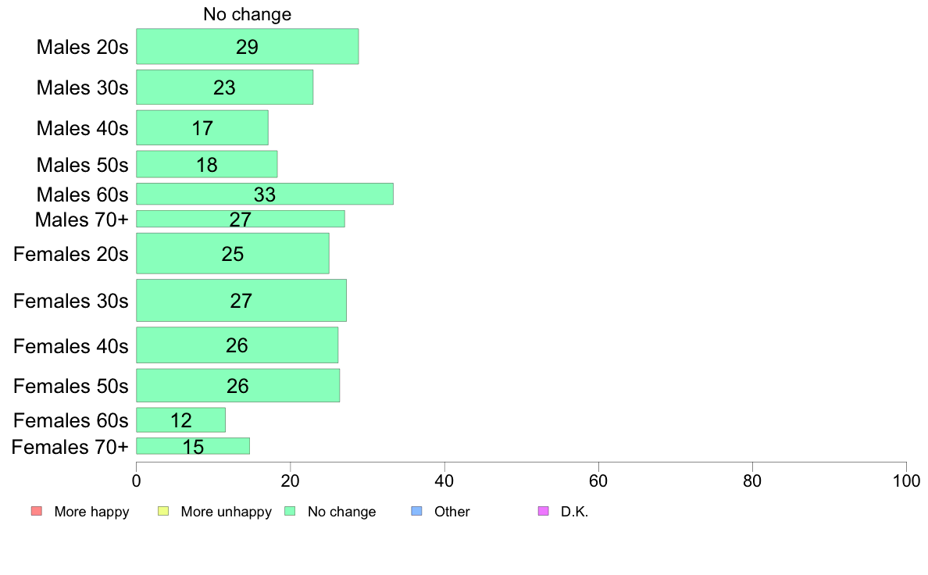Click the No change column heading
This screenshot has height=575, width=928.
[x=248, y=14]
